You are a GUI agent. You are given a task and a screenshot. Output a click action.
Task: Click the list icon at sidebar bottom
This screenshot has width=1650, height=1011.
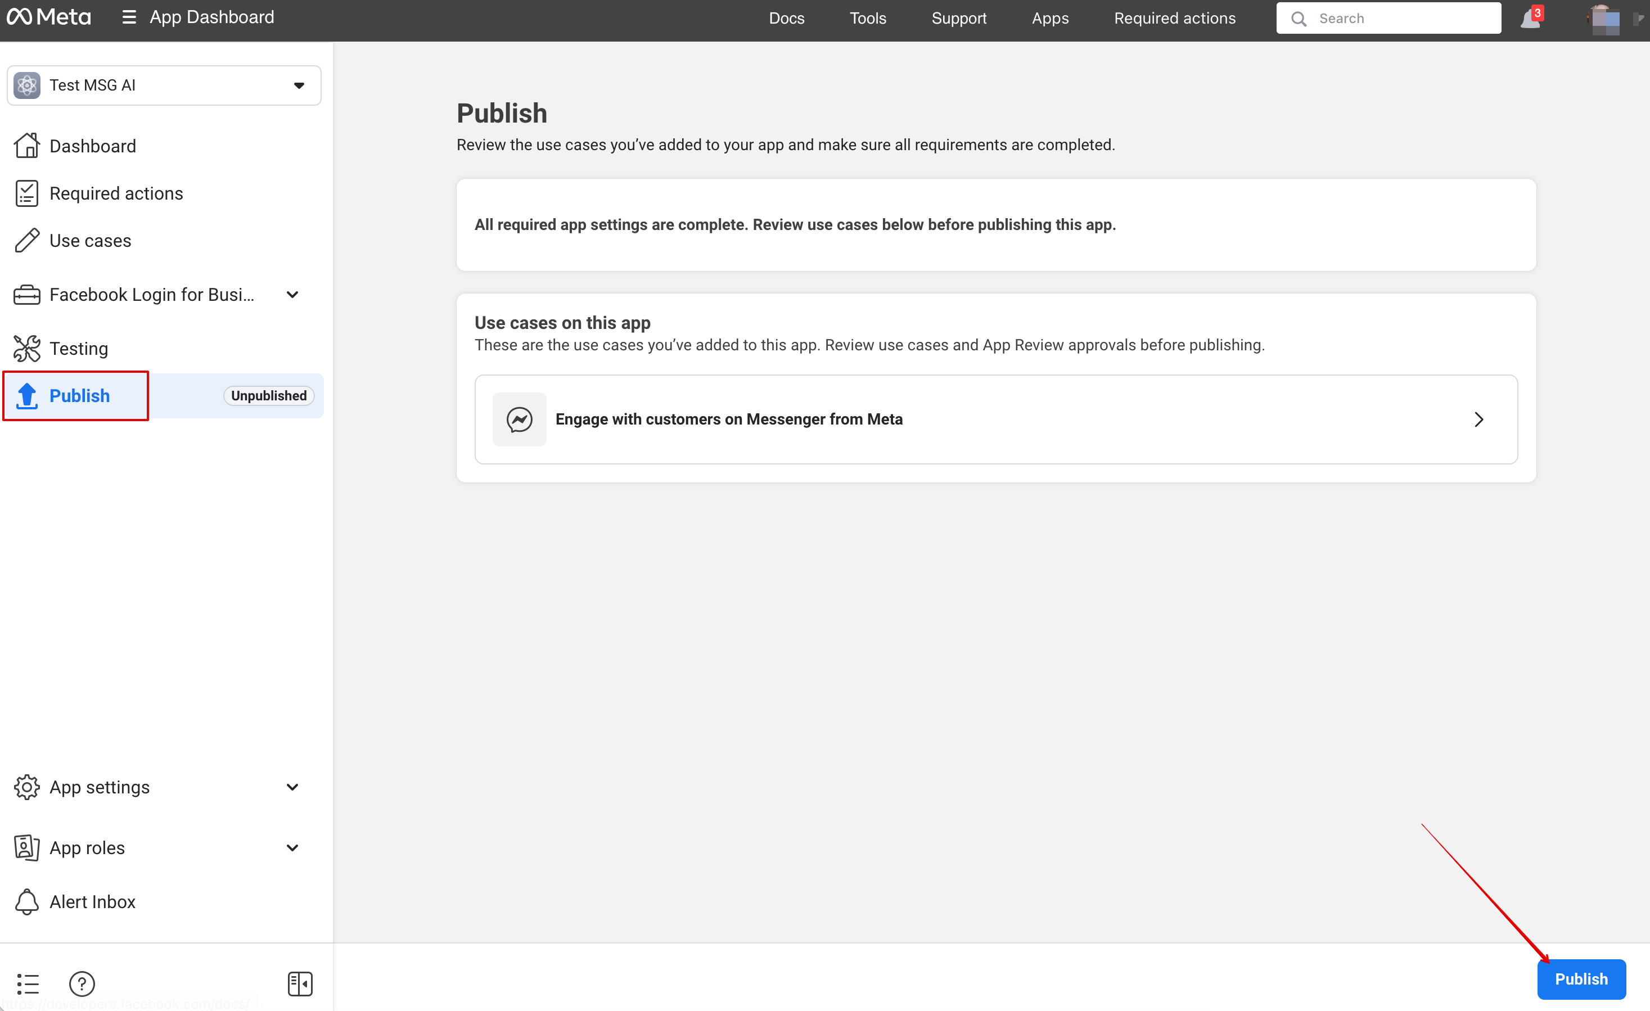pyautogui.click(x=28, y=983)
